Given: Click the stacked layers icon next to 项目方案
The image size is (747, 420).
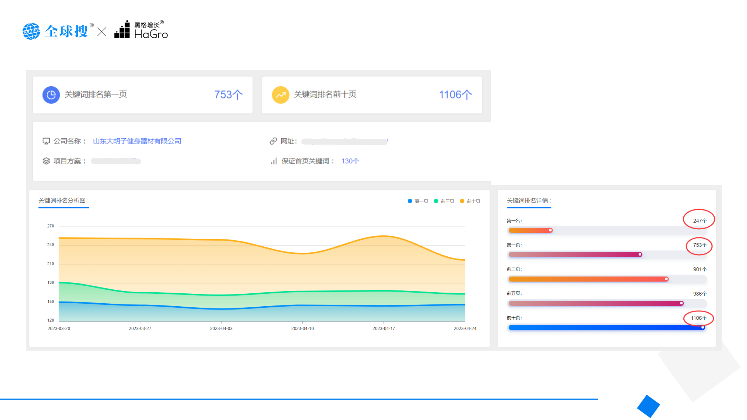Looking at the screenshot, I should 46,161.
